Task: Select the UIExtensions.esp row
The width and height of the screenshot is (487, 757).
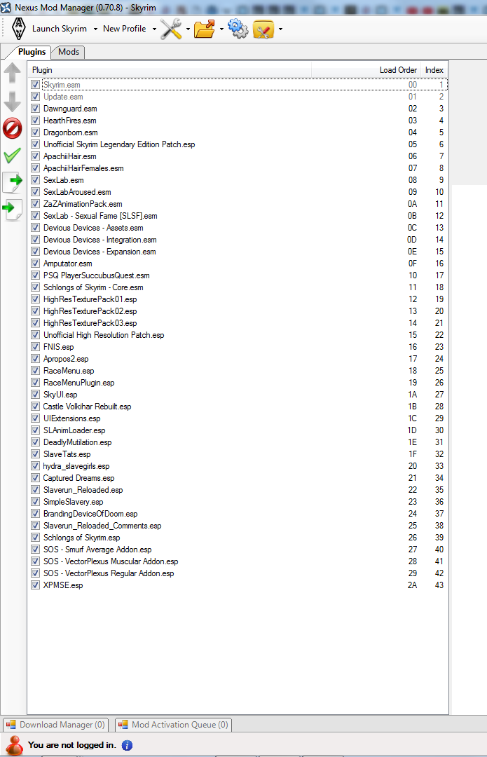Action: coord(238,418)
